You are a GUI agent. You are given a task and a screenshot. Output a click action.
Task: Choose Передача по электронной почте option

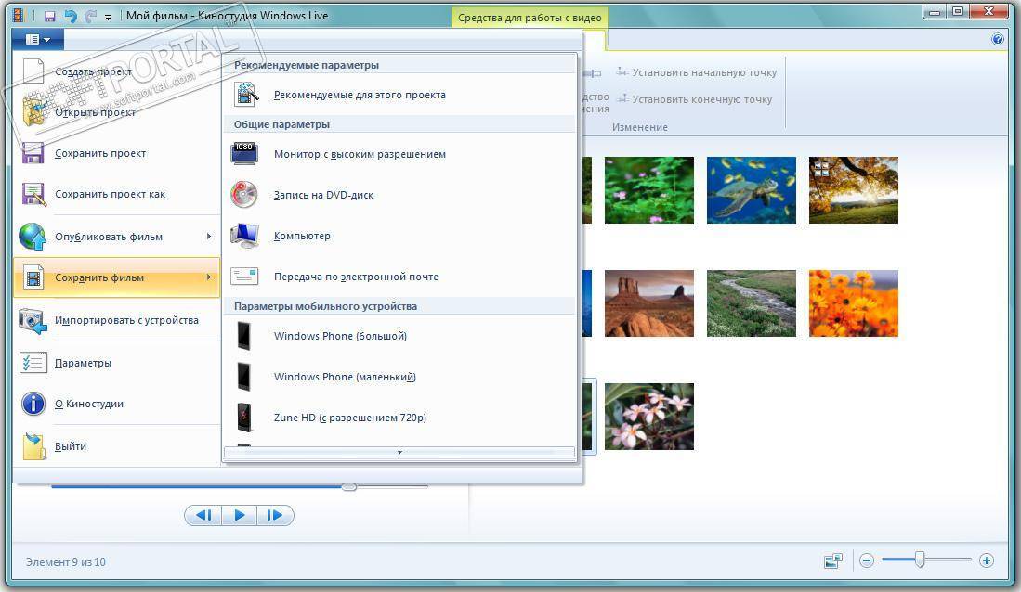(x=399, y=277)
